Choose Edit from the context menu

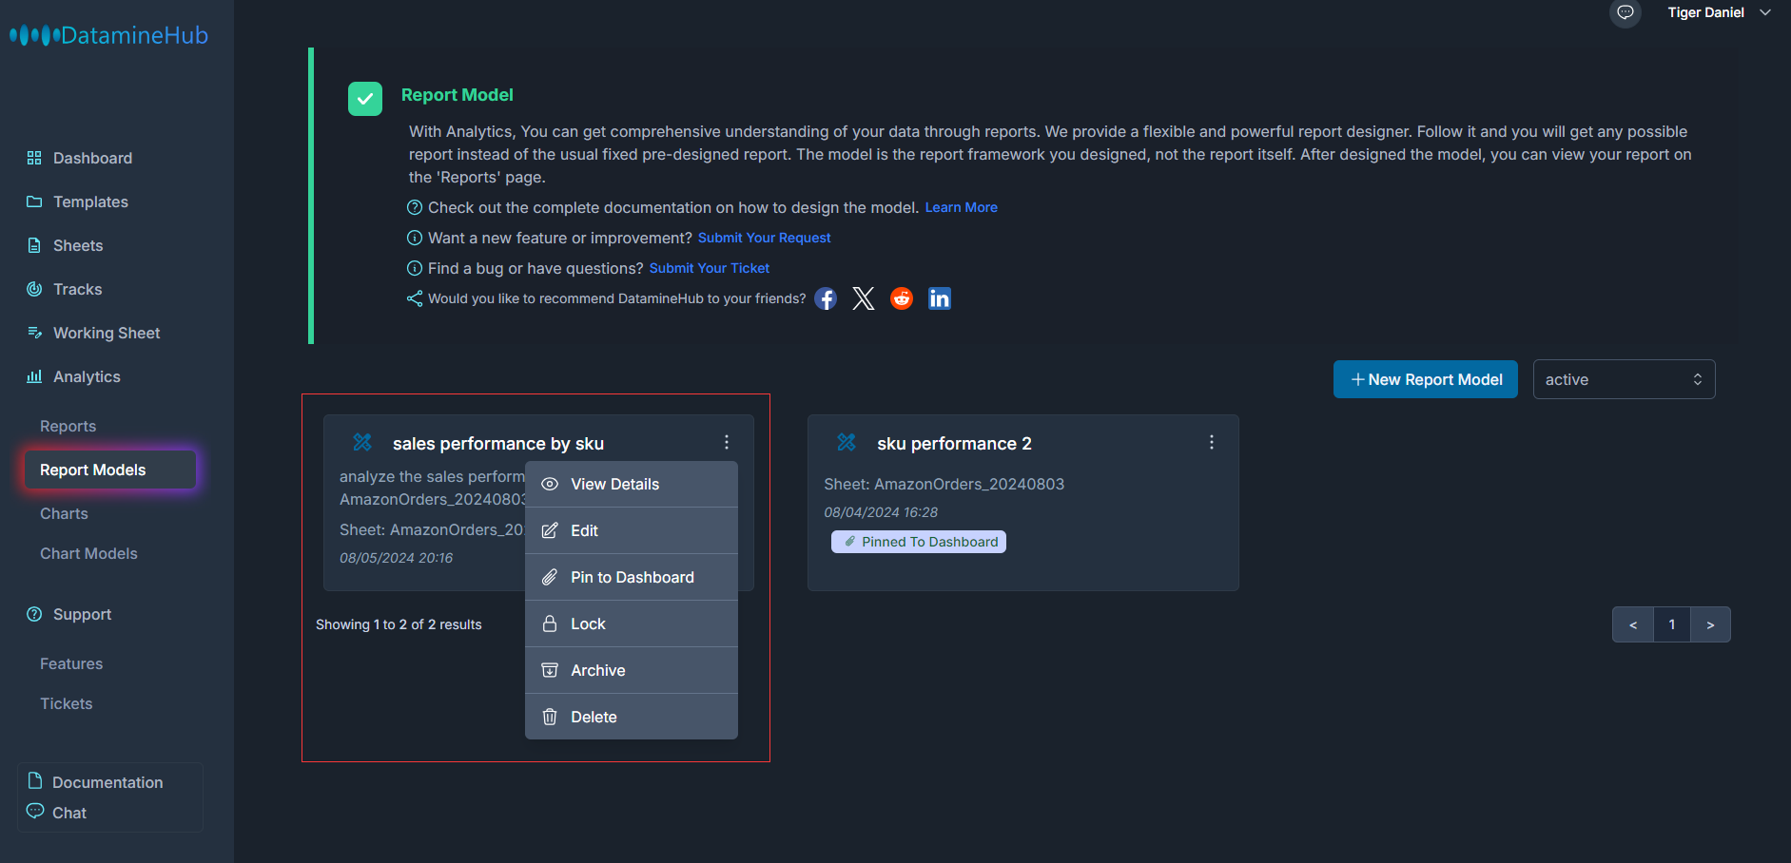632,530
